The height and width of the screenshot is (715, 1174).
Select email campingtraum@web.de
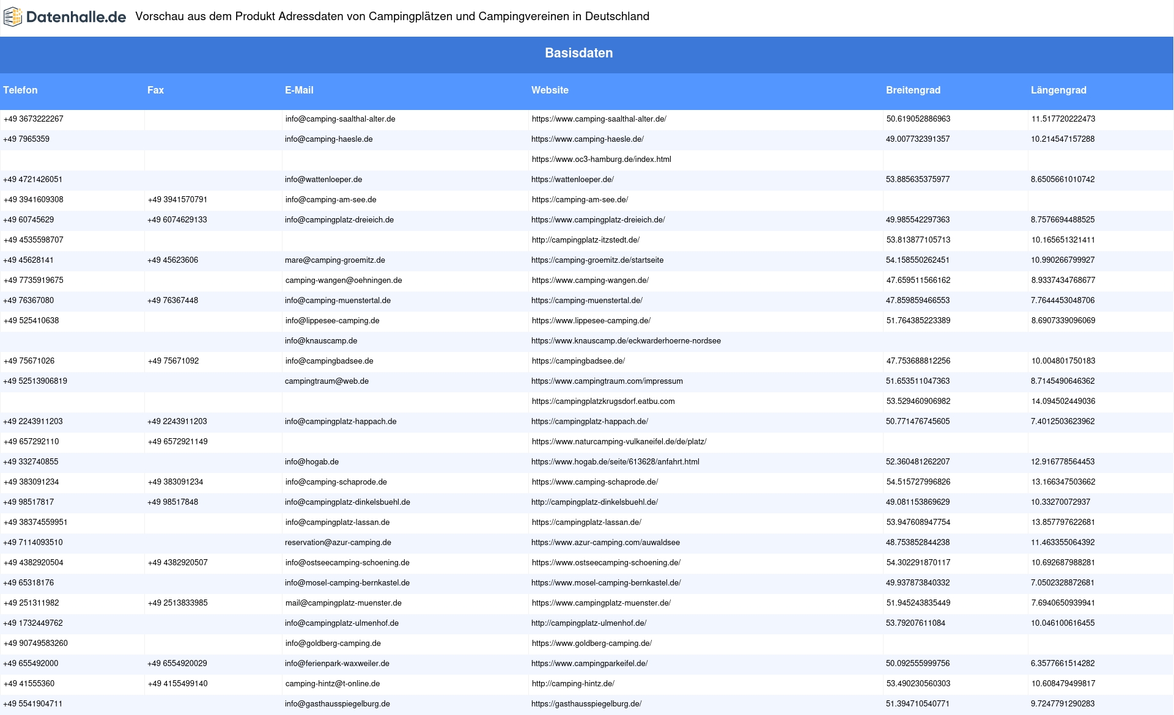[327, 381]
